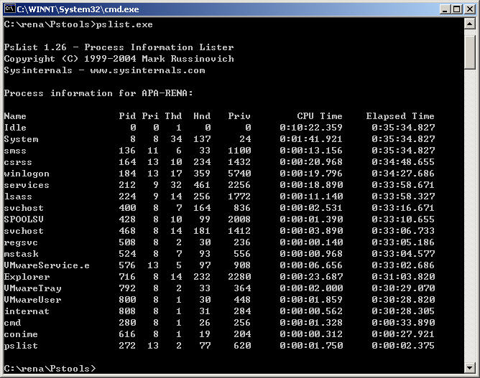Click pslist elapsed time 0:00:02.375
The width and height of the screenshot is (480, 378).
click(x=403, y=346)
